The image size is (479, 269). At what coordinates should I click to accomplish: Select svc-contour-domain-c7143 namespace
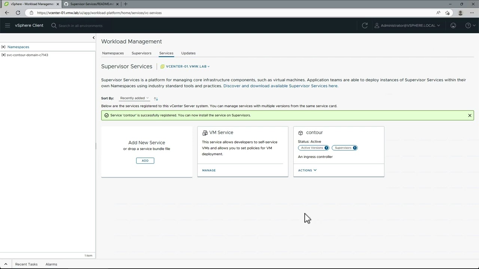tap(27, 55)
